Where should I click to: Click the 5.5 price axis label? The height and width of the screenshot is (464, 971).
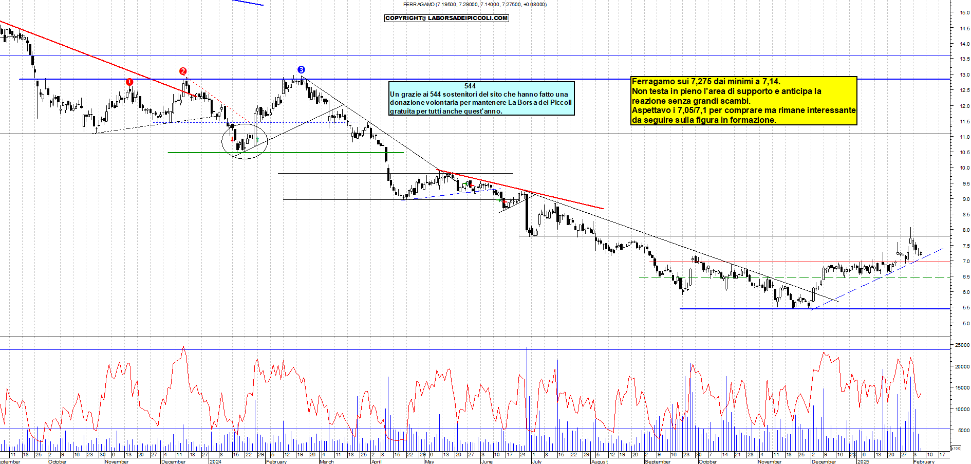[965, 308]
